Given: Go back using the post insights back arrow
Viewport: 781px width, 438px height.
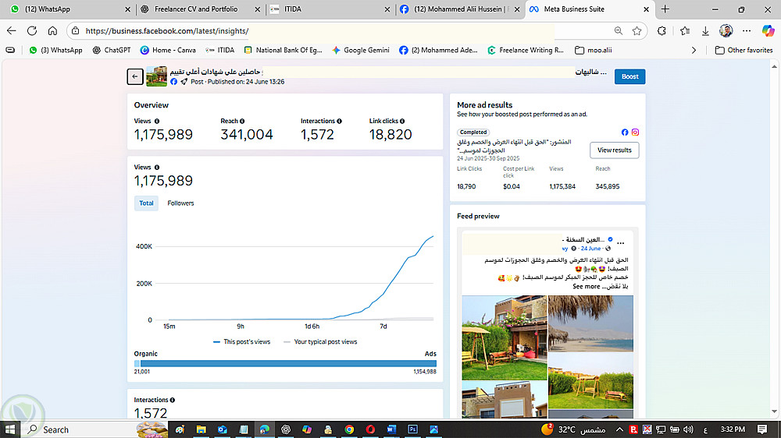Looking at the screenshot, I should pyautogui.click(x=135, y=76).
